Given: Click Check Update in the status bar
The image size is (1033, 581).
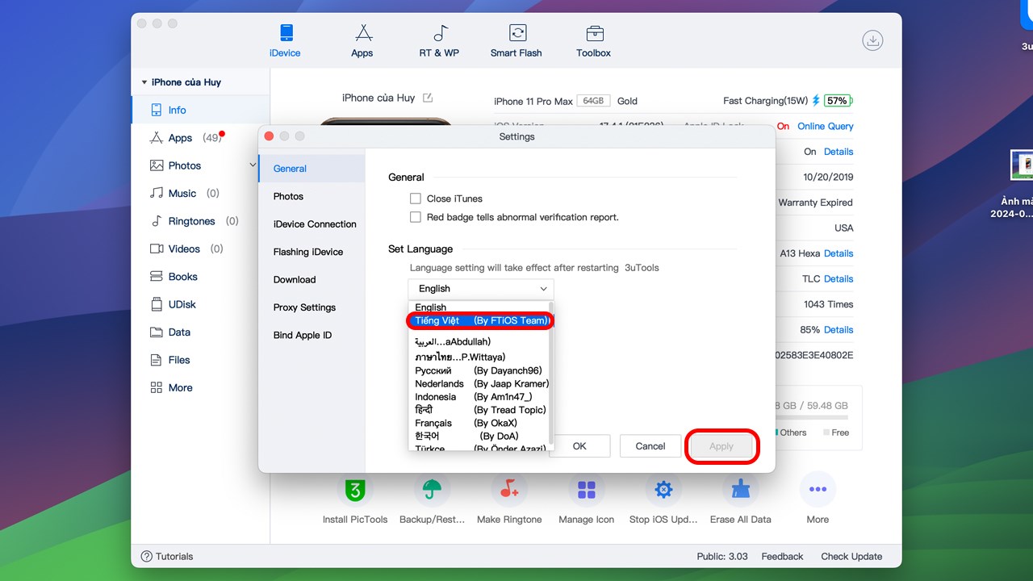Looking at the screenshot, I should pyautogui.click(x=851, y=557).
